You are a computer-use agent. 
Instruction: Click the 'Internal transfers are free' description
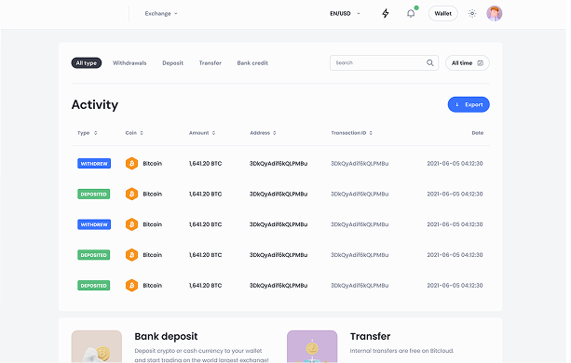401,351
